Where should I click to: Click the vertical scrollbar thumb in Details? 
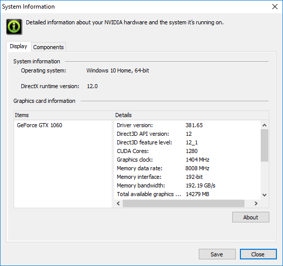[264, 145]
